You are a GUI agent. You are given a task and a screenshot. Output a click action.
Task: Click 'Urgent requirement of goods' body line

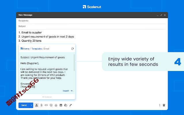(x=46, y=37)
